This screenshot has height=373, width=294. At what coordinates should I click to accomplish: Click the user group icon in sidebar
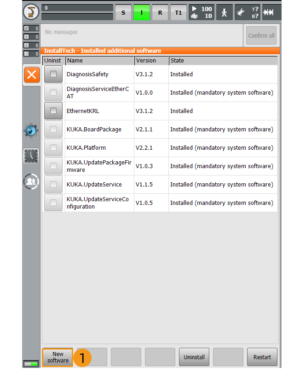(31, 182)
